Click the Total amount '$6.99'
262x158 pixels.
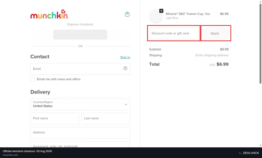pyautogui.click(x=222, y=64)
